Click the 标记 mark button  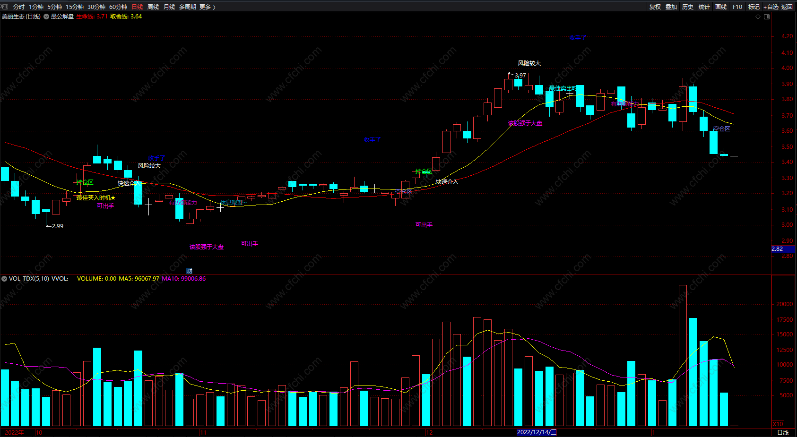coord(754,7)
